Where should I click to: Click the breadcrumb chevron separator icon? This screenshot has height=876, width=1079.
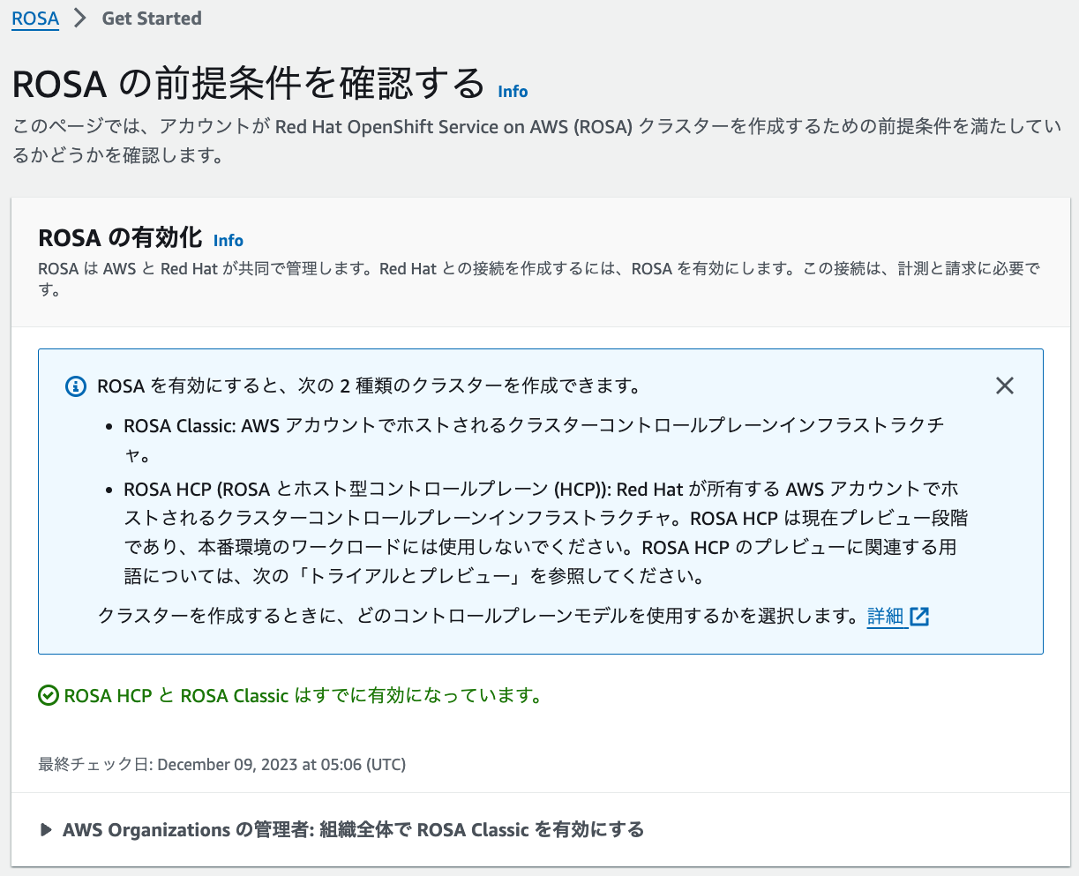(x=81, y=19)
